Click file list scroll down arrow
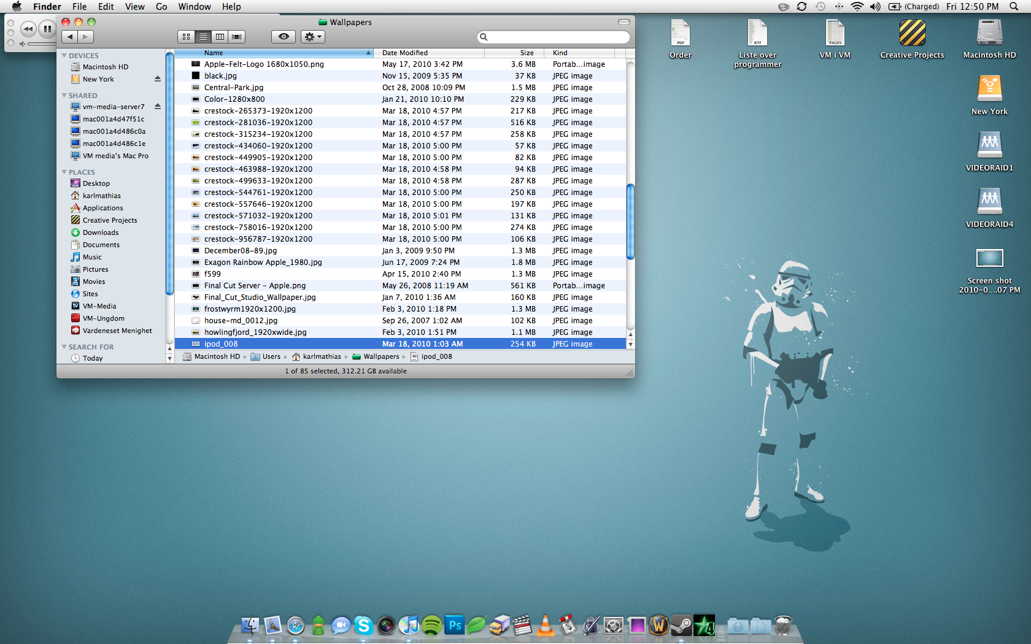This screenshot has width=1031, height=644. pyautogui.click(x=630, y=345)
